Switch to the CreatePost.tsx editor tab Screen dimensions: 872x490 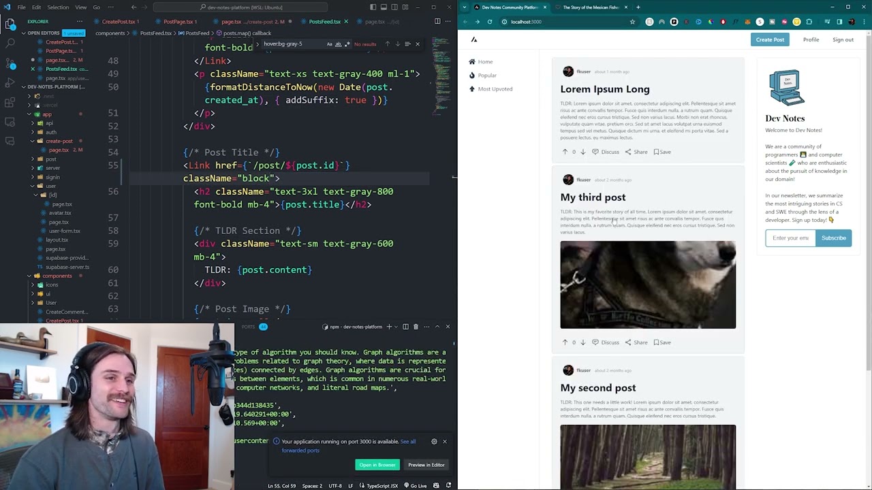[x=119, y=21]
